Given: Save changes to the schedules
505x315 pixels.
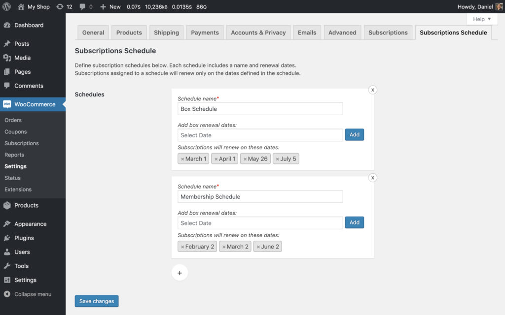Looking at the screenshot, I should (97, 301).
